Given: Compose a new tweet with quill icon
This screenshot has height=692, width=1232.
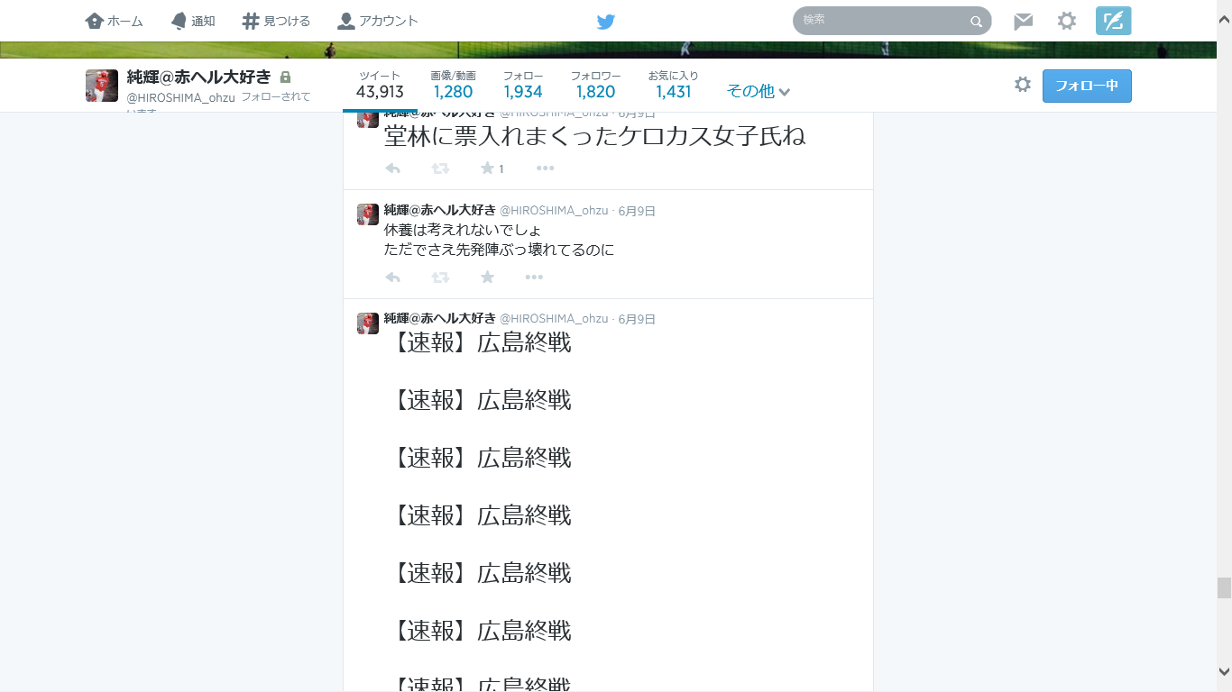Looking at the screenshot, I should 1113,21.
